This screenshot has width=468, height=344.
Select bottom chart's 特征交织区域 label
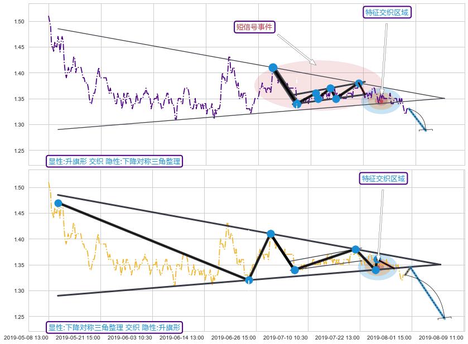tap(383, 178)
